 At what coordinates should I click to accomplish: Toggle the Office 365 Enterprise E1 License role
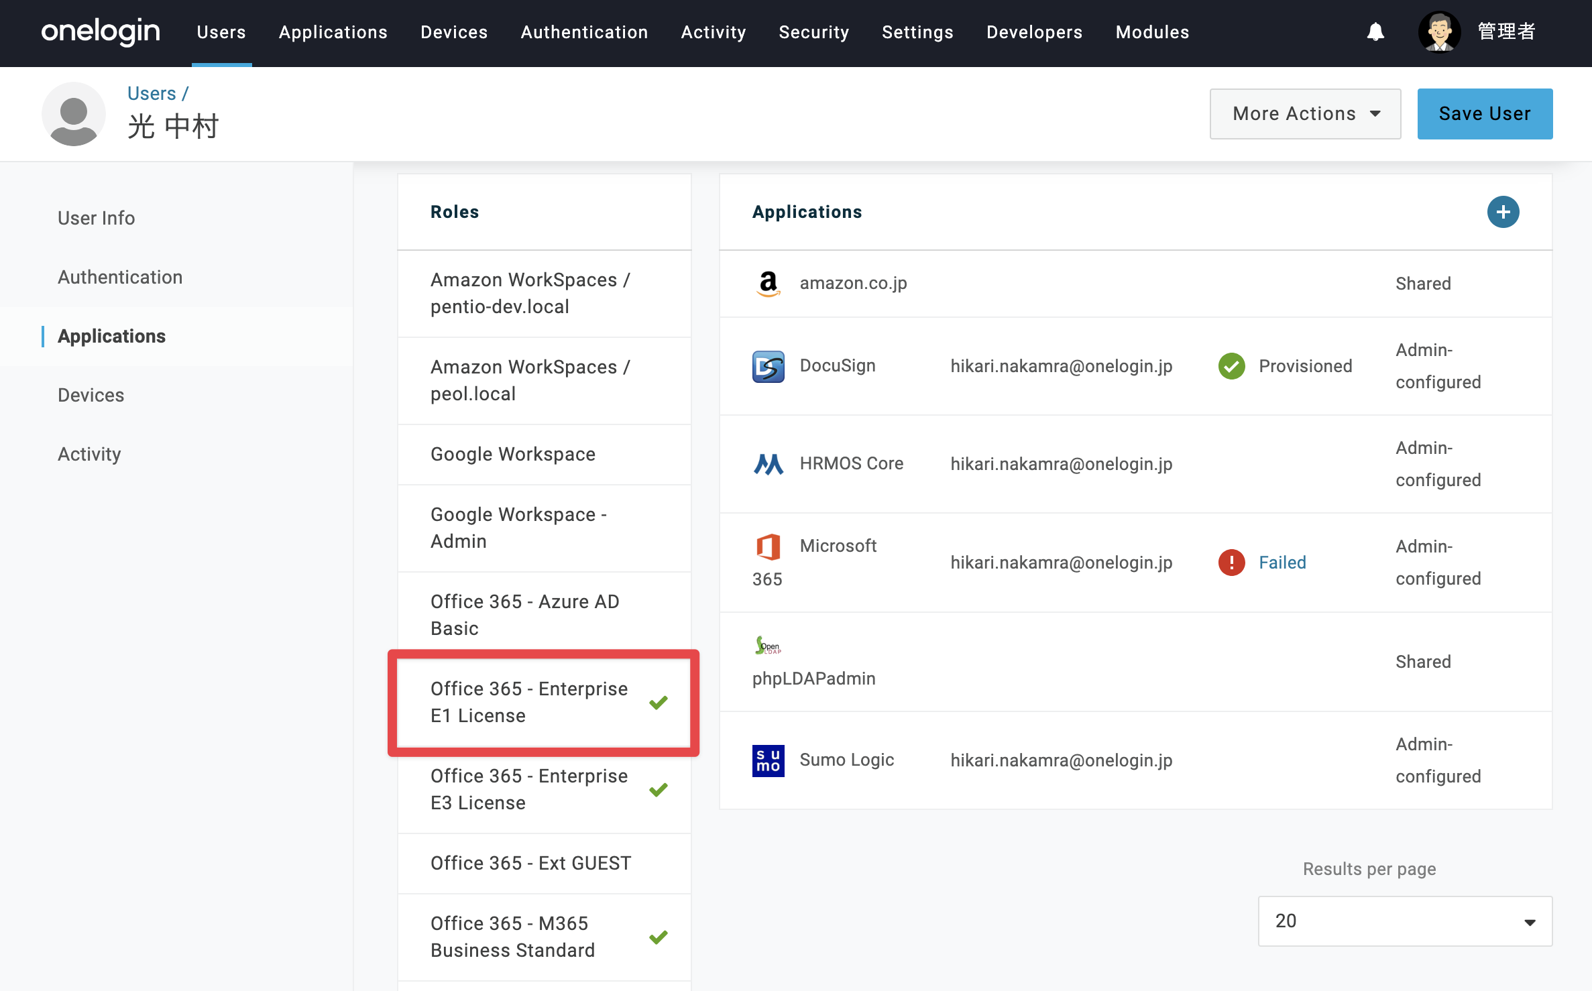544,703
